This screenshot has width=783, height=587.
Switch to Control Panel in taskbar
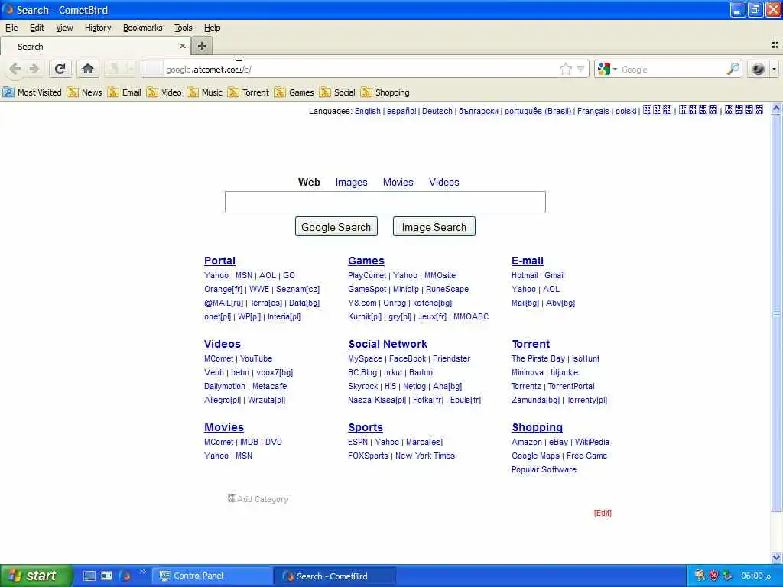click(212, 576)
